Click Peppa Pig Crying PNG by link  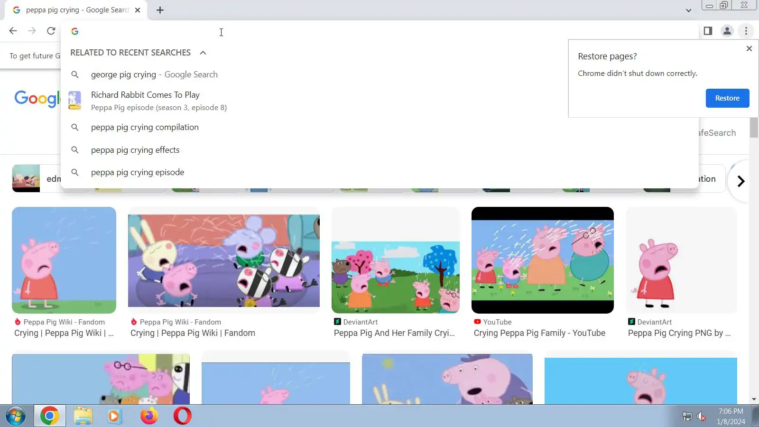[679, 333]
